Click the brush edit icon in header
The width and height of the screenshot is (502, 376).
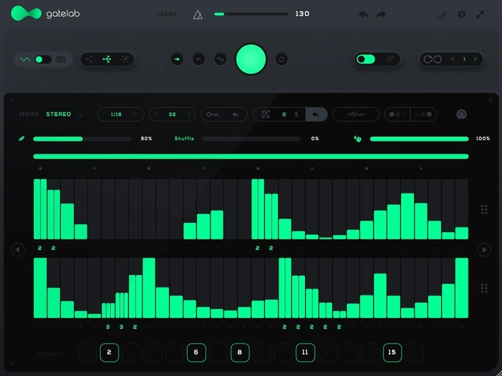pos(442,14)
